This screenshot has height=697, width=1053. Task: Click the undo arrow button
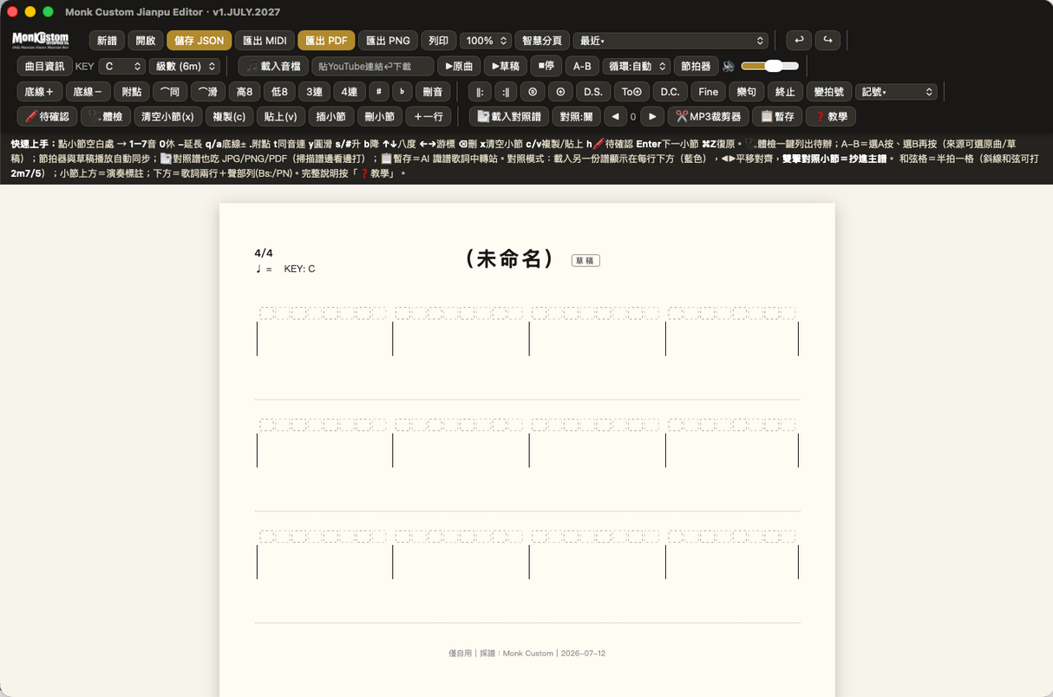point(799,41)
